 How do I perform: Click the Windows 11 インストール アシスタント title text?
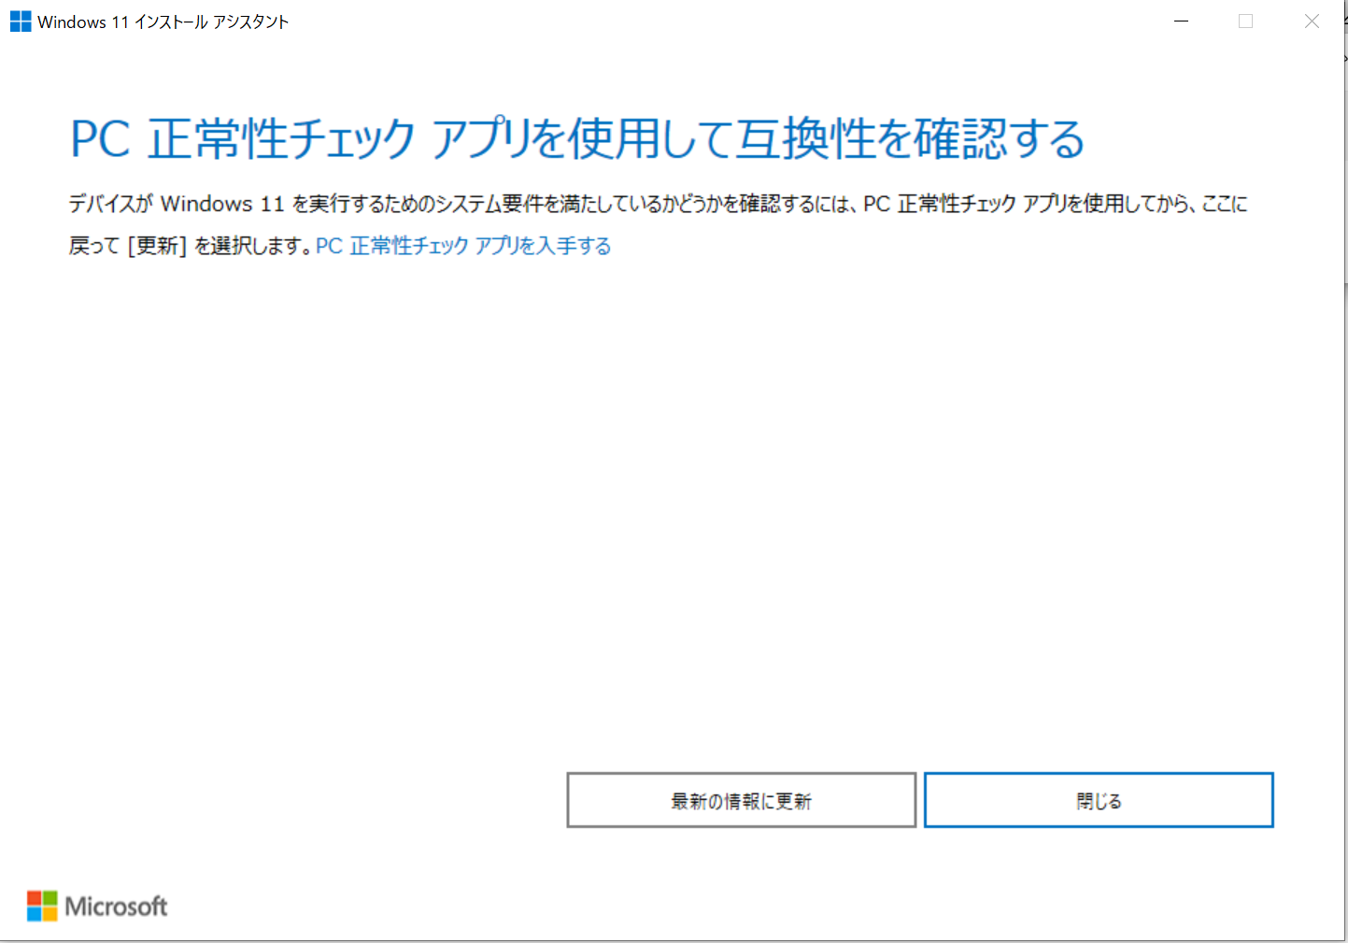(163, 21)
